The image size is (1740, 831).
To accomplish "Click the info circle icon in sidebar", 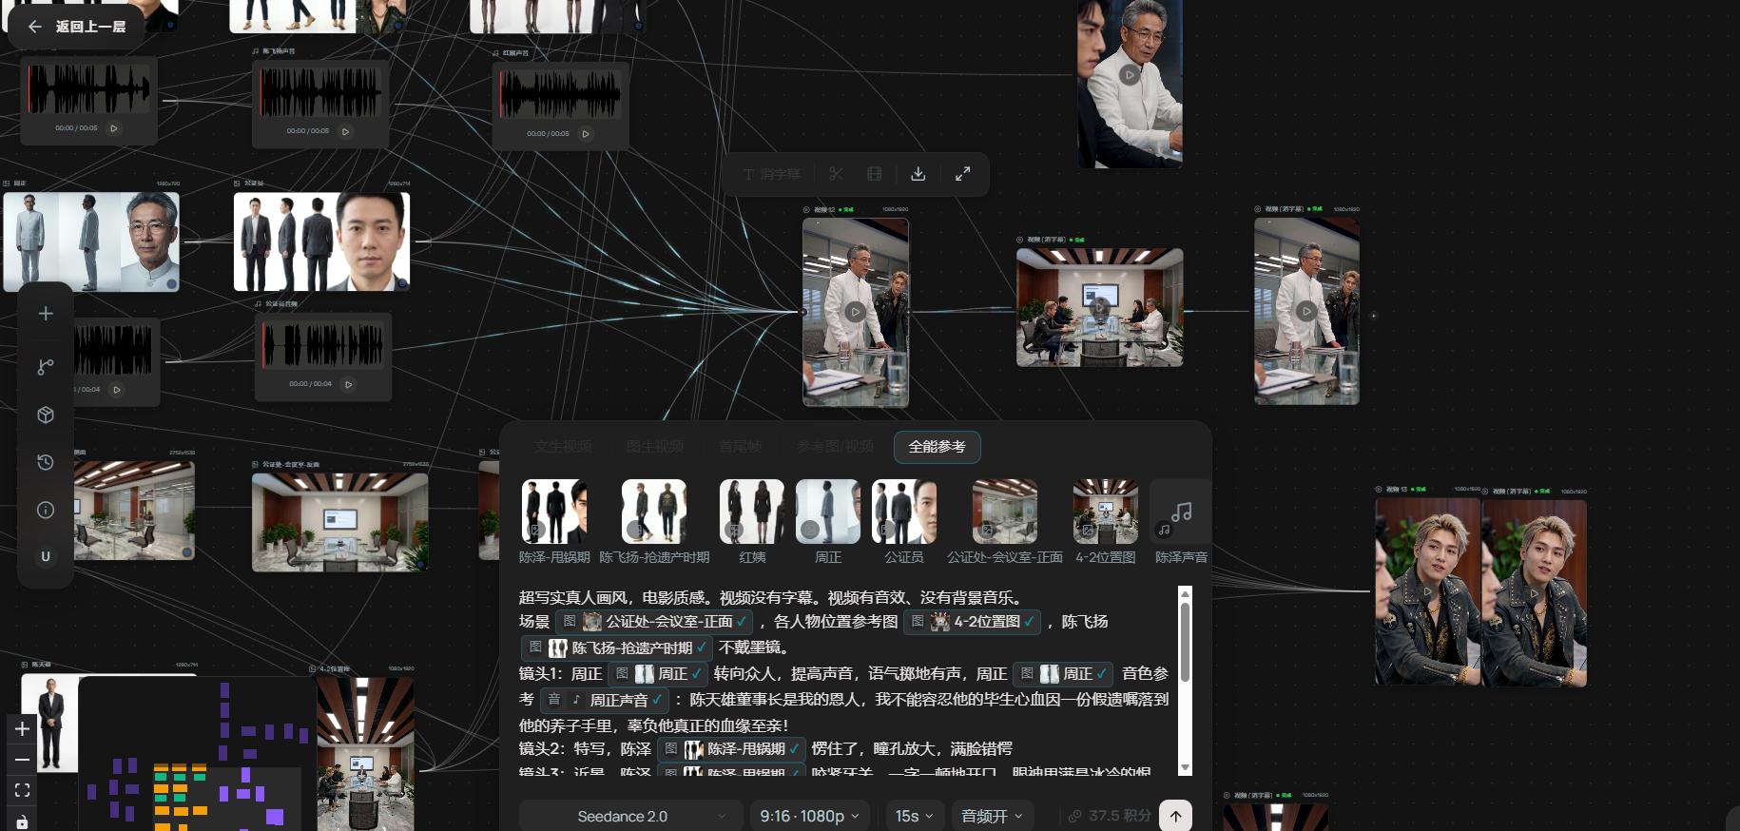I will pos(46,510).
